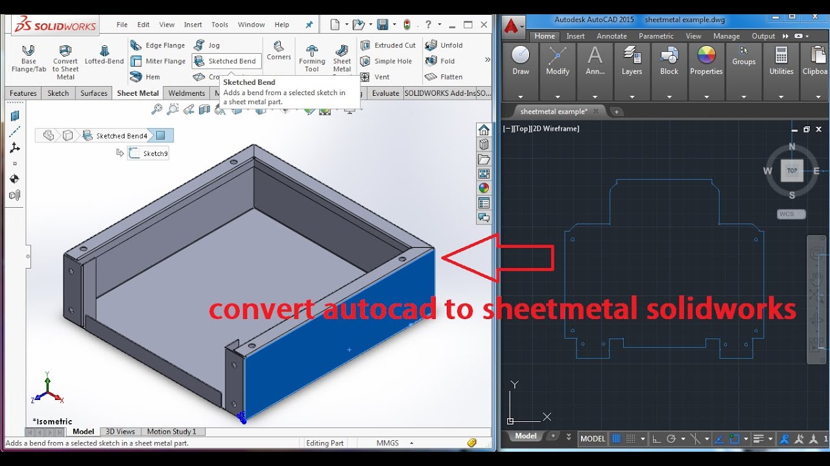Select Sketch9 in breadcrumb tree
This screenshot has height=466, width=830.
(149, 153)
